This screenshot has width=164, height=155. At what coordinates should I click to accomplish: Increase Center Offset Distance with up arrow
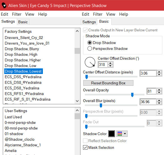click(x=159, y=72)
